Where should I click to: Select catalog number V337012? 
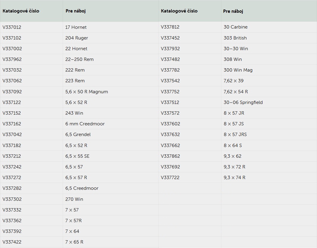click(12, 27)
